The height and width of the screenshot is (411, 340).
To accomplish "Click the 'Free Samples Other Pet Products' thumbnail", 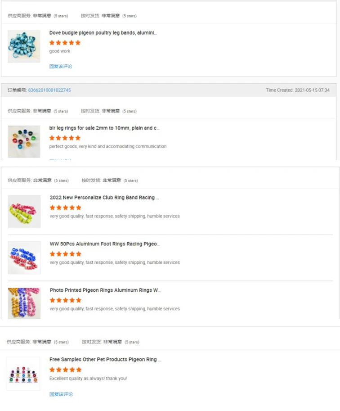I will click(23, 373).
